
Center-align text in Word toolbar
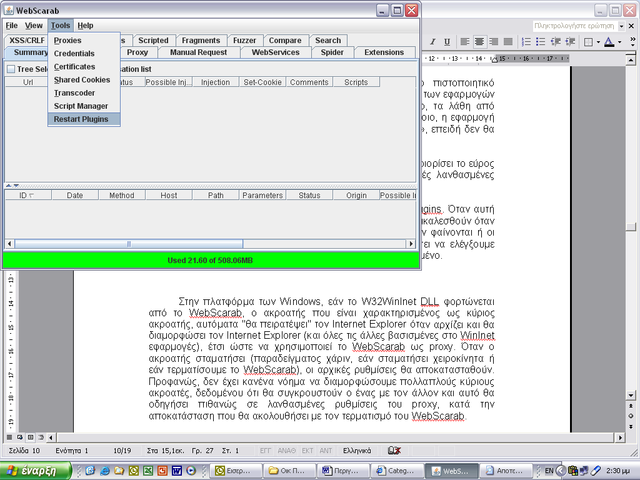(x=479, y=42)
